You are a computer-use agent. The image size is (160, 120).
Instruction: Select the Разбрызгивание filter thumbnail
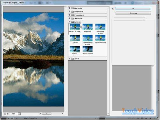[x=100, y=38]
